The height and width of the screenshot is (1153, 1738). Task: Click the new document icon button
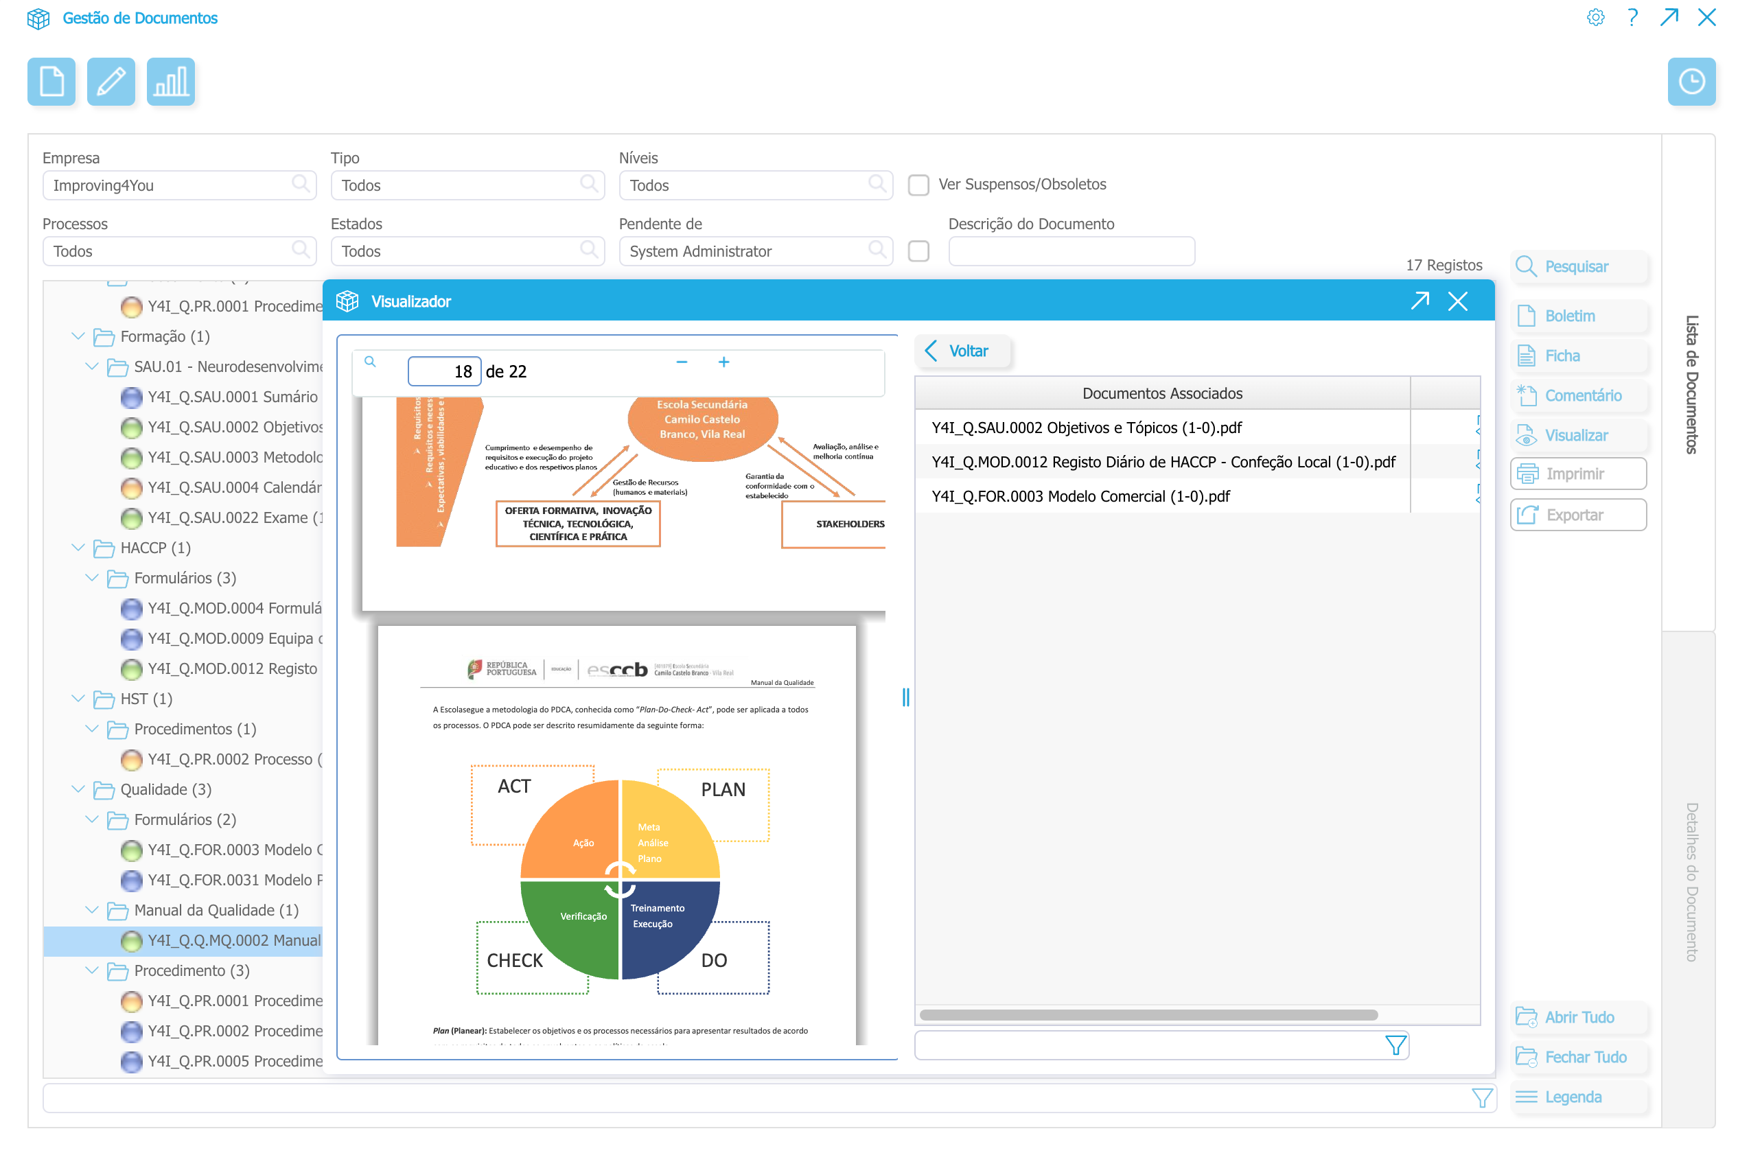point(51,81)
